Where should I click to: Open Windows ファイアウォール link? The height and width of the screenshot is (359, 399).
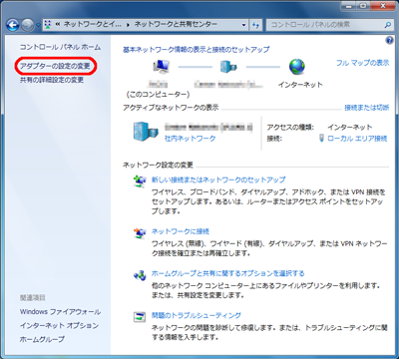pos(60,312)
